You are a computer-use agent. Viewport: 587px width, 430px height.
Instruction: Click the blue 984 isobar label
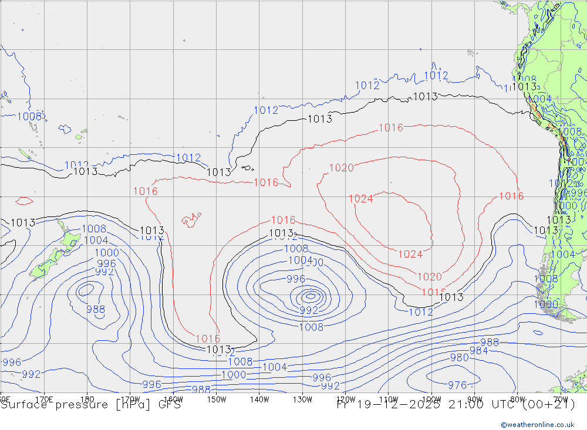coord(478,351)
